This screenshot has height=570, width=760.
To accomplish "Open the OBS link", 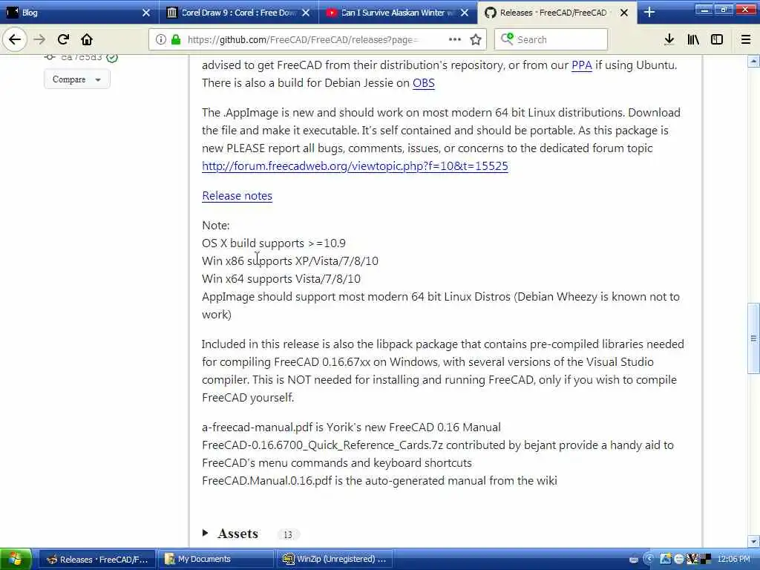I will (423, 83).
